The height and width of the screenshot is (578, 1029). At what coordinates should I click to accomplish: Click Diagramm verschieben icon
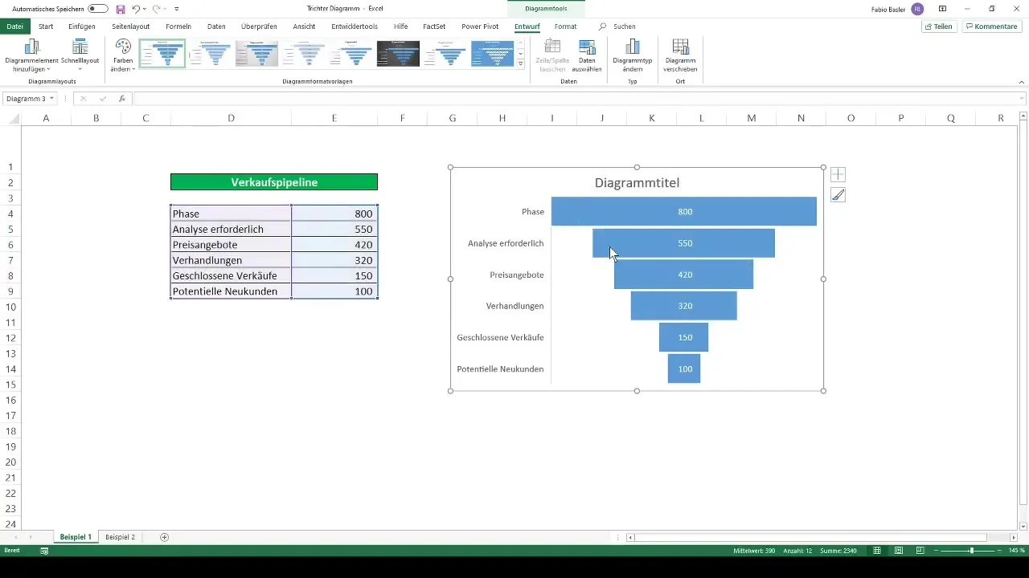[680, 55]
